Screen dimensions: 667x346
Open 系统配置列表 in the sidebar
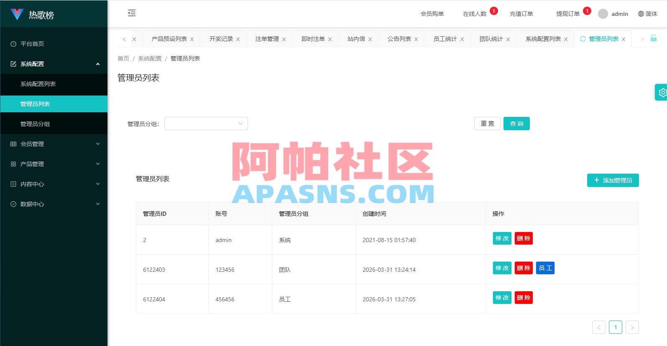(54, 84)
